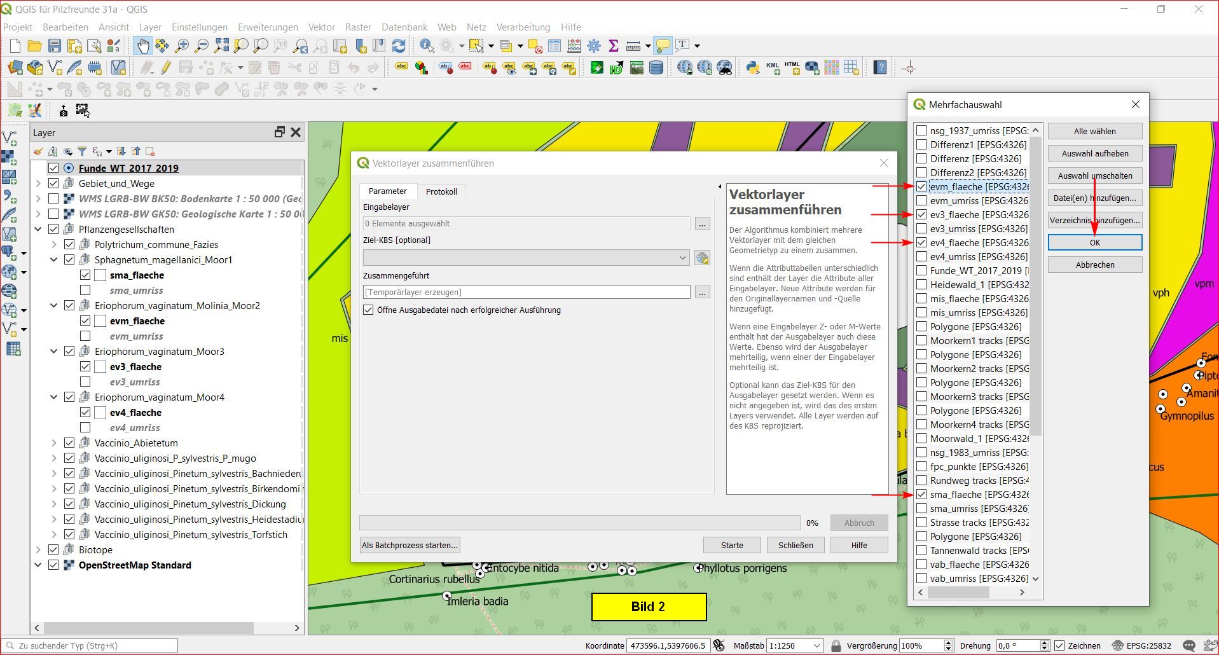This screenshot has height=655, width=1219.
Task: Toggle 'Öffne Ausgabedatei nach erfolgreicher Ausführung' checkbox
Action: [368, 310]
